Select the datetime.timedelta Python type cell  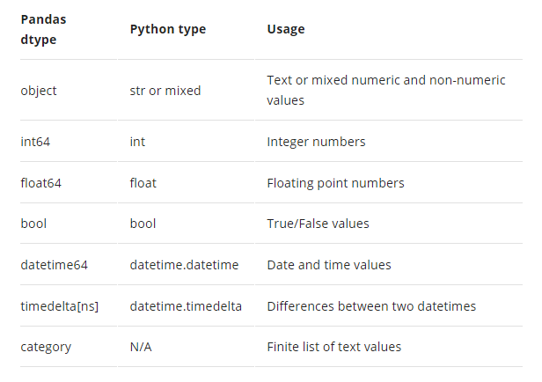[x=186, y=306]
